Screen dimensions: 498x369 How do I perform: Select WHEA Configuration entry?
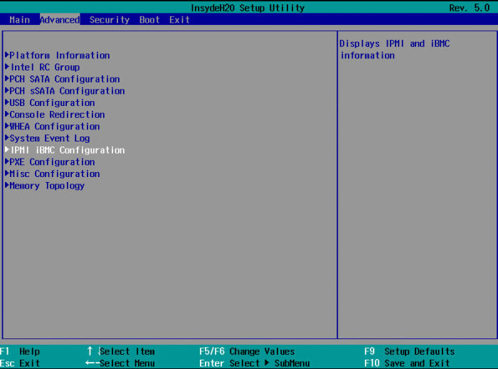pos(54,127)
